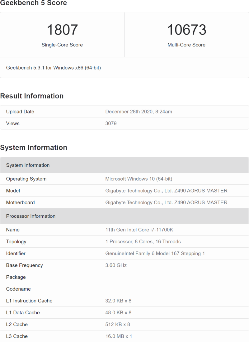
Task: Click the 11th Gen Intel Core i7-11700K name
Action: pyautogui.click(x=139, y=230)
